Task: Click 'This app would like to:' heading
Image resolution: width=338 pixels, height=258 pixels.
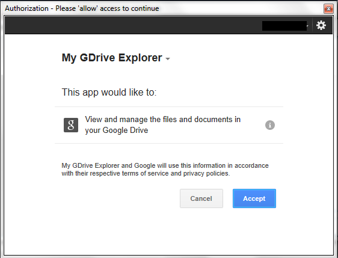Action: point(109,92)
